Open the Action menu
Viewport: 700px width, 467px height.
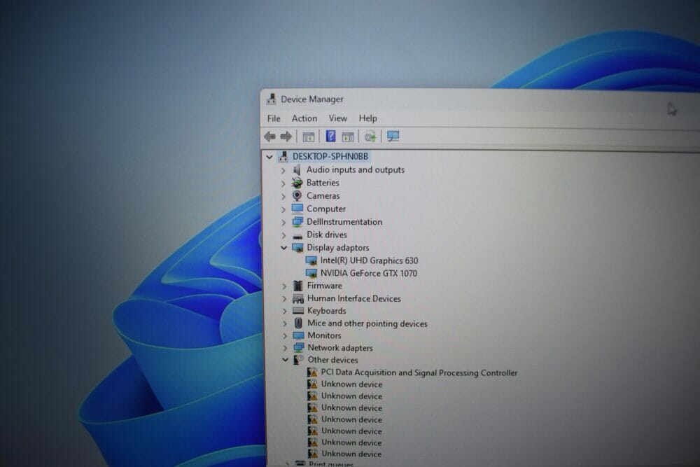click(304, 118)
